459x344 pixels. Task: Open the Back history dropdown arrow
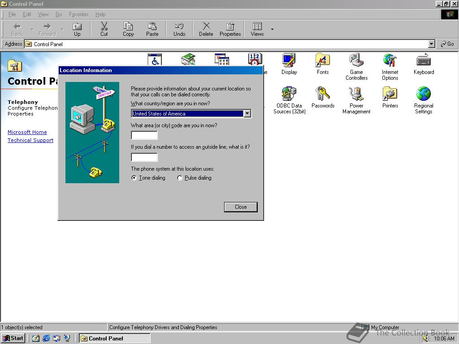(32, 29)
